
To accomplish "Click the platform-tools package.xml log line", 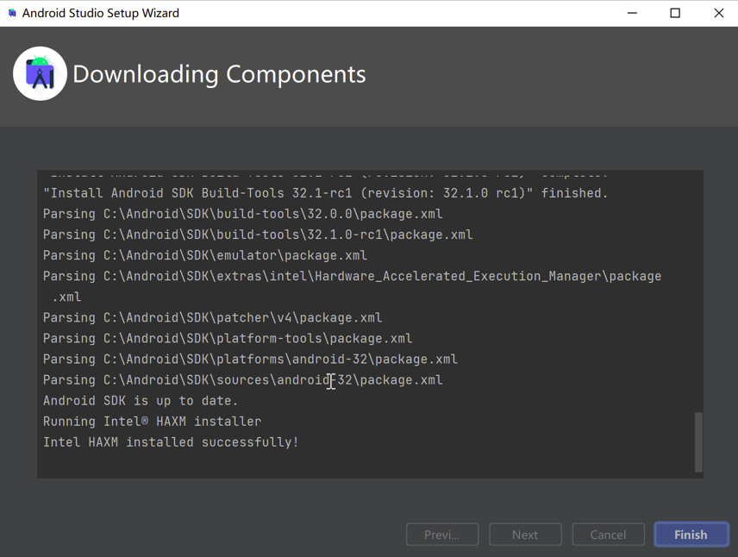I will point(228,339).
